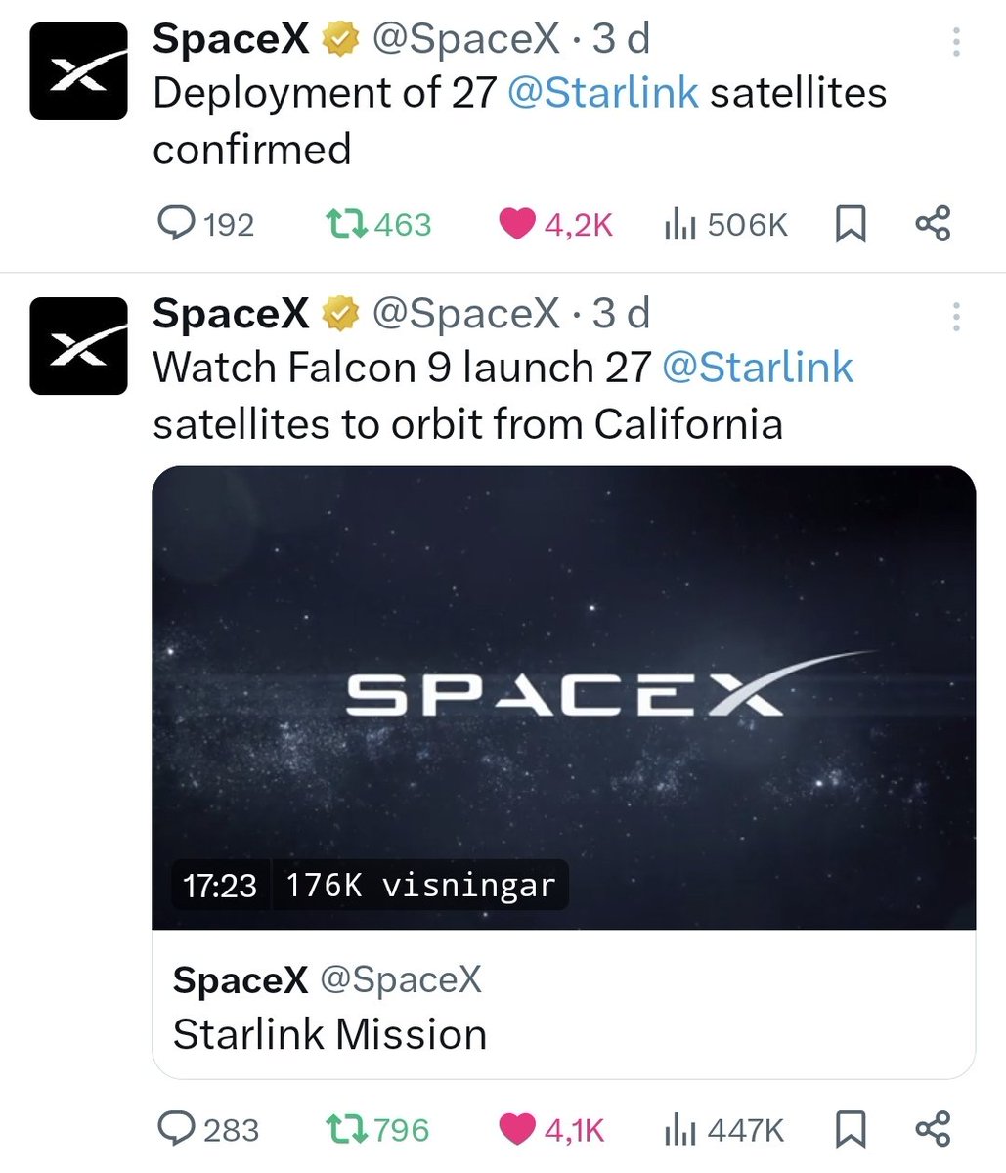Reply to the Falcon 9 launch tweet

(x=181, y=1129)
